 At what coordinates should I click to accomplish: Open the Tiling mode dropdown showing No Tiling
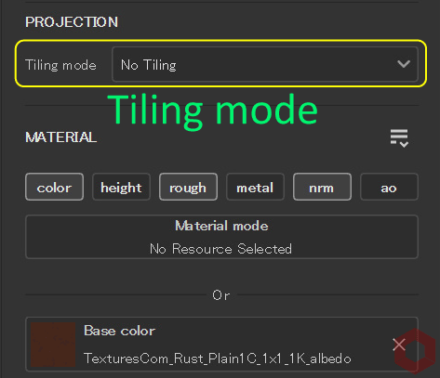(265, 64)
